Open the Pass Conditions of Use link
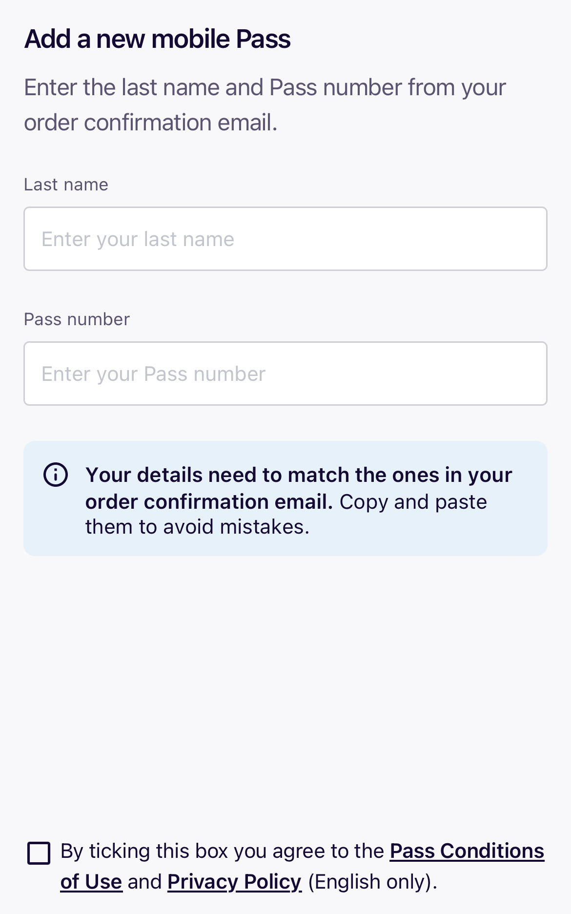 click(467, 851)
